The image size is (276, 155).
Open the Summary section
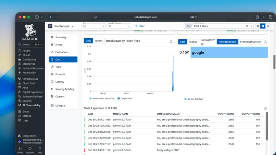[x=63, y=37]
